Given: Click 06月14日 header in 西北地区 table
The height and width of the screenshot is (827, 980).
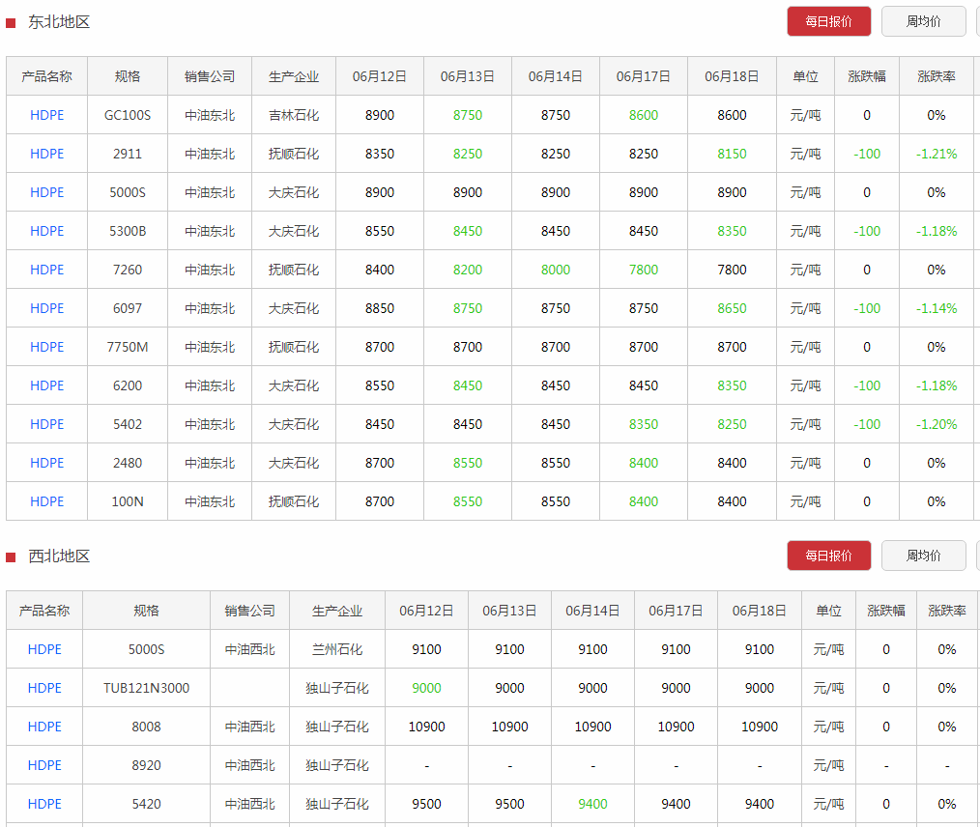Looking at the screenshot, I should [592, 611].
